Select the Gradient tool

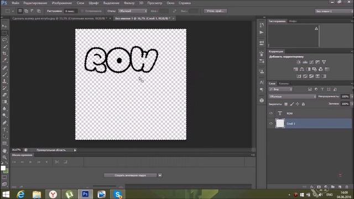point(4,102)
